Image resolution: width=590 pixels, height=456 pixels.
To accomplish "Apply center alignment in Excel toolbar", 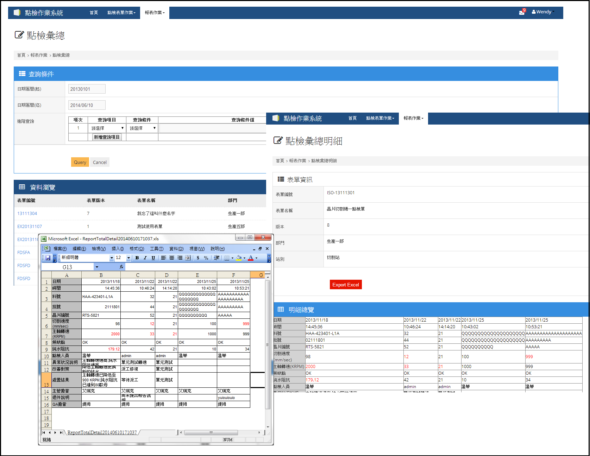I will [172, 258].
